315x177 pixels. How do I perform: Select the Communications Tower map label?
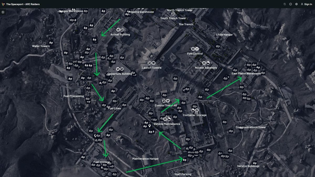(251, 127)
